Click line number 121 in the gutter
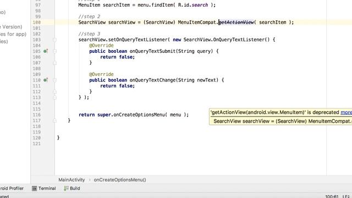The image size is (352, 198). [x=37, y=144]
